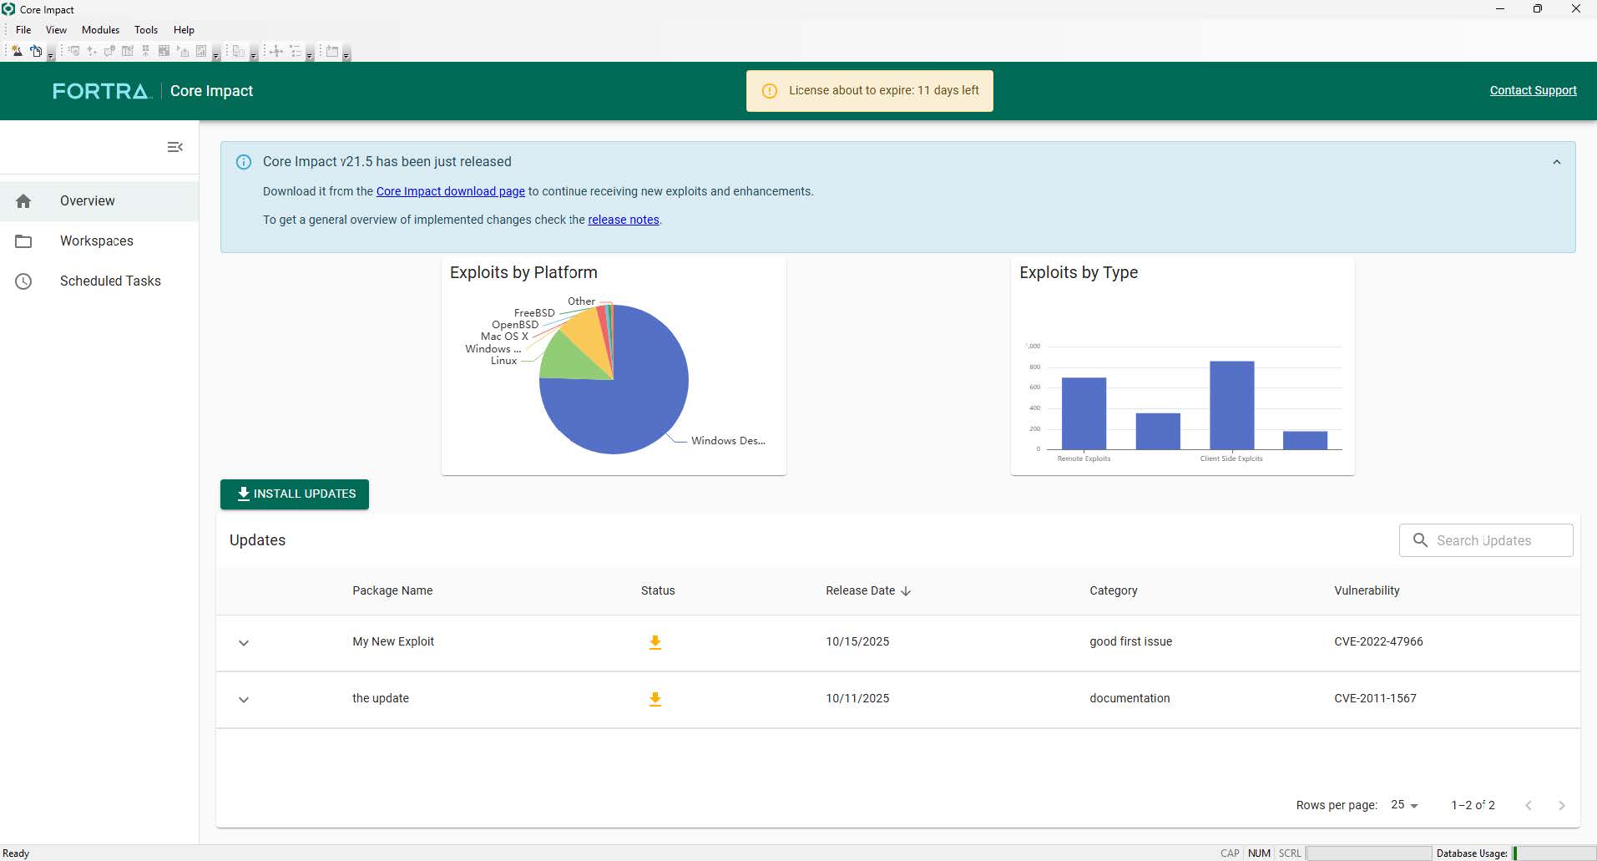This screenshot has width=1597, height=861.
Task: Click the Open Workspace blue-arrow document icon
Action: pyautogui.click(x=36, y=51)
